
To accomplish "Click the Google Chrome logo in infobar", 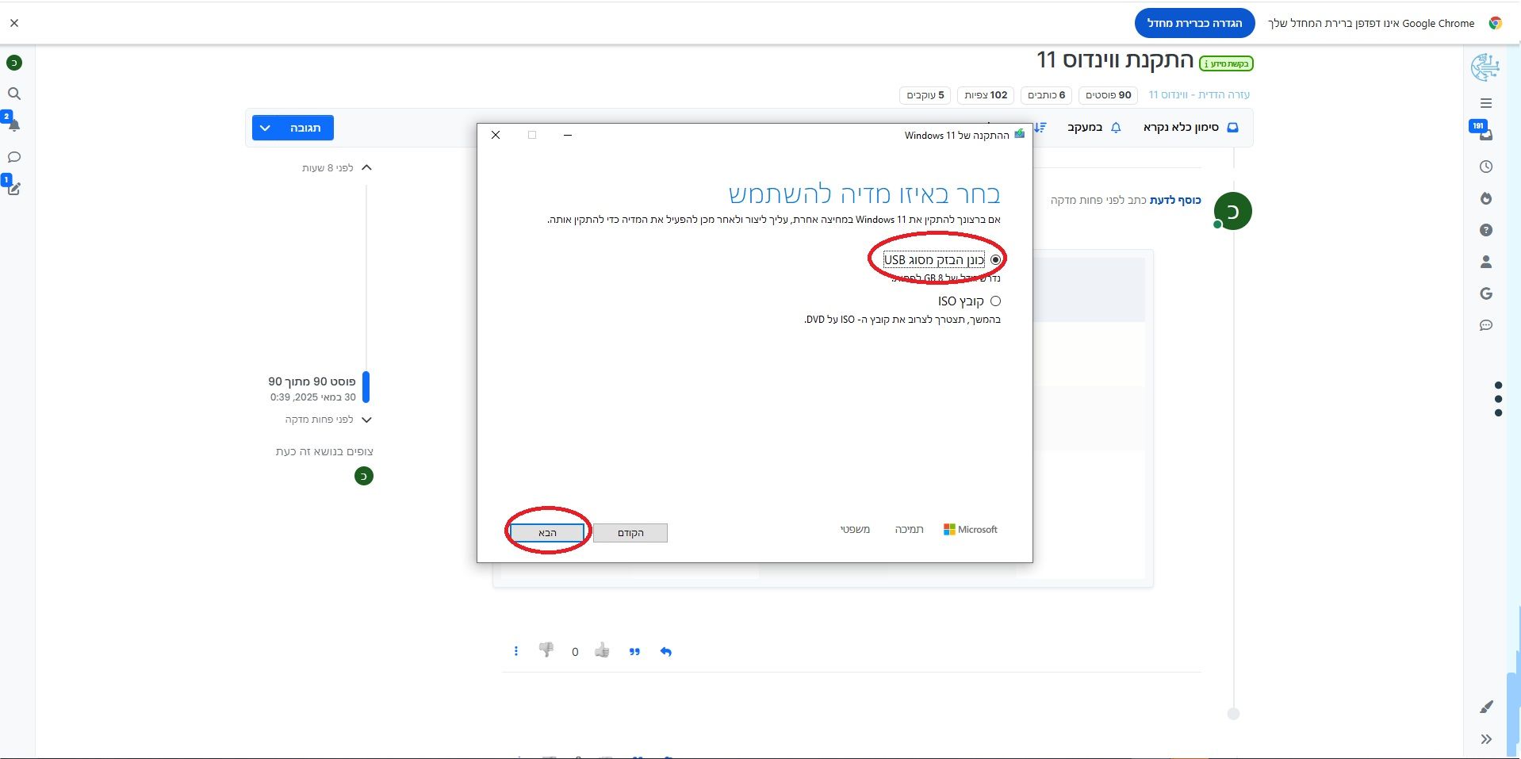I will 1495,23.
